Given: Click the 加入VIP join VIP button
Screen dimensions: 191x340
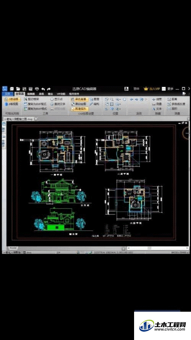Looking at the screenshot, I should [152, 89].
